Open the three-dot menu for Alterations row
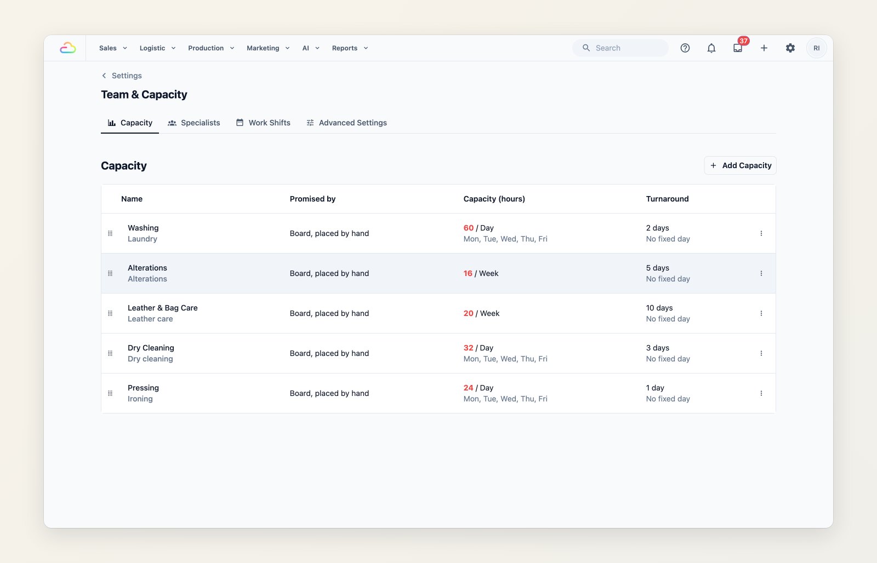This screenshot has height=563, width=877. [761, 273]
